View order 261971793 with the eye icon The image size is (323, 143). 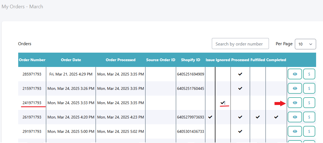coord(295,117)
